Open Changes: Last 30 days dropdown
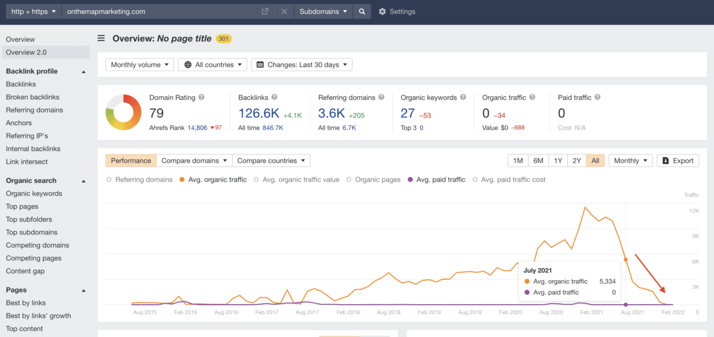Viewport: 714px width, 337px height. coord(302,65)
